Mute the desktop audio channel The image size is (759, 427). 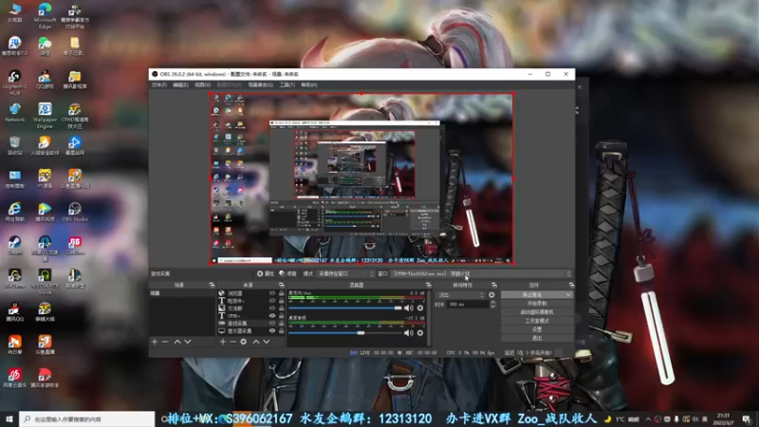point(409,333)
